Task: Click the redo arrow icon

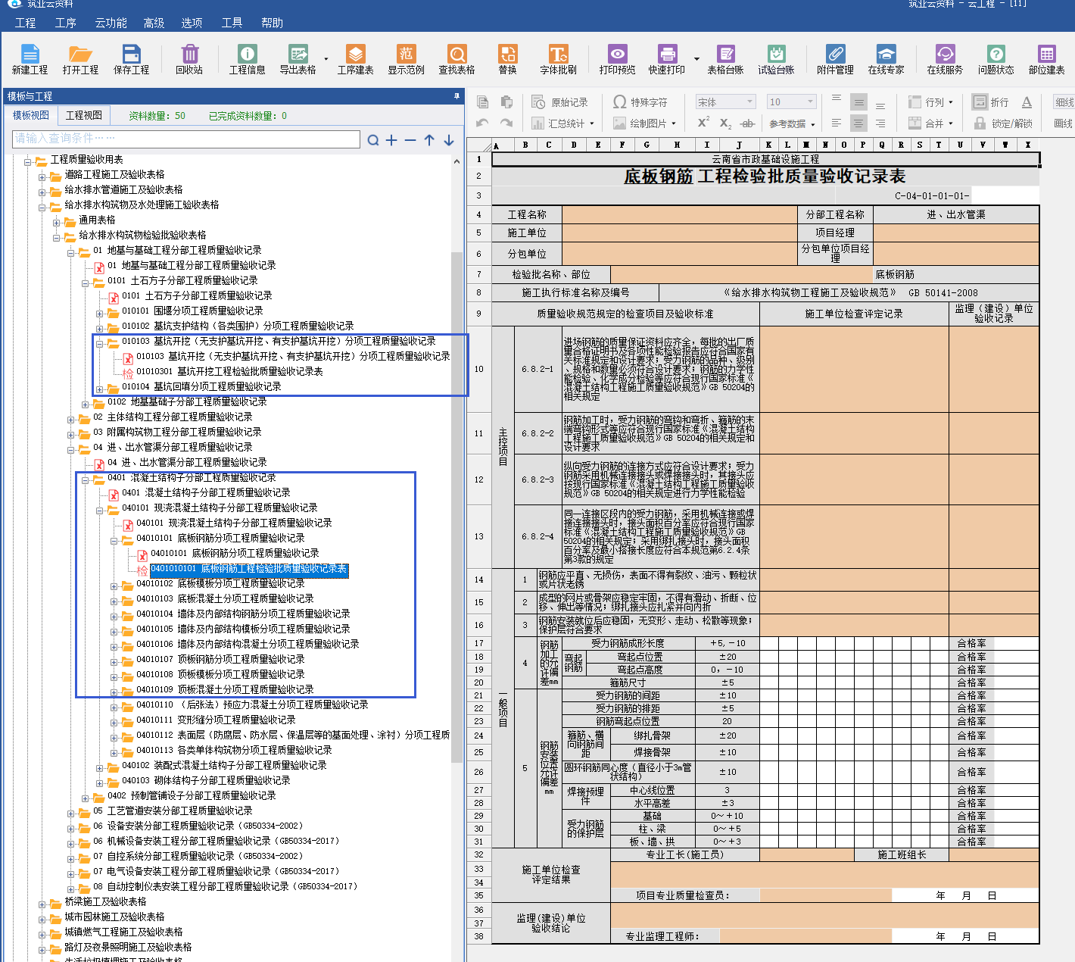Action: [506, 123]
